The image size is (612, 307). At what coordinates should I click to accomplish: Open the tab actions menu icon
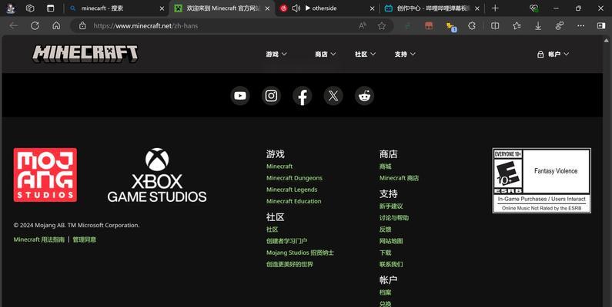tap(50, 8)
